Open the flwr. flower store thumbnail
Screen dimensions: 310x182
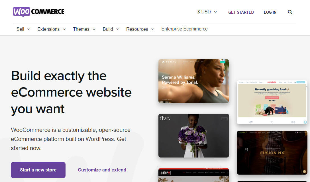194,136
